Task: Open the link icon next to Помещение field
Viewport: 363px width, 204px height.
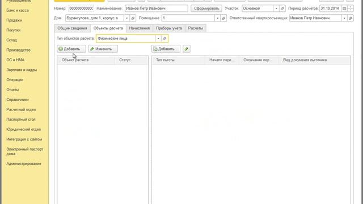Action: [223, 18]
